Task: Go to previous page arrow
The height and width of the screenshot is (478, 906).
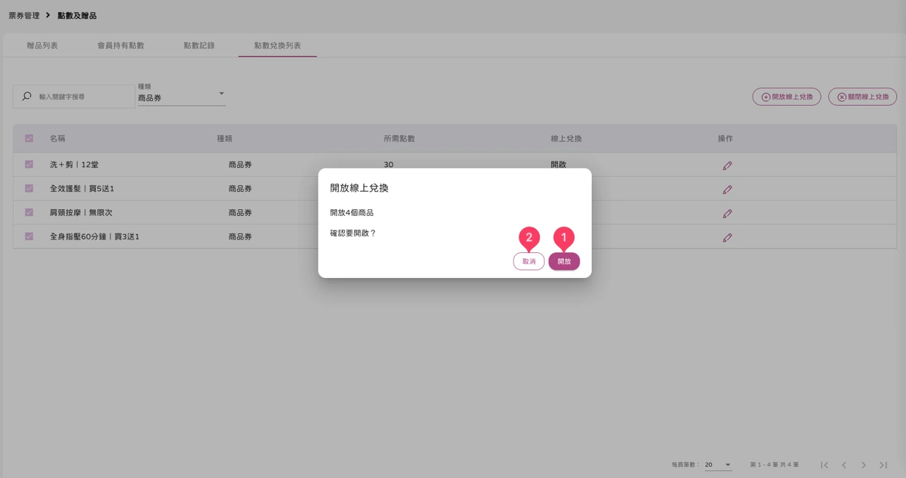Action: [x=844, y=464]
